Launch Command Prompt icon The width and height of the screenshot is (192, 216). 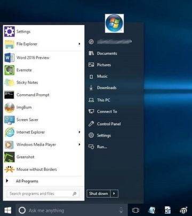(x=9, y=95)
